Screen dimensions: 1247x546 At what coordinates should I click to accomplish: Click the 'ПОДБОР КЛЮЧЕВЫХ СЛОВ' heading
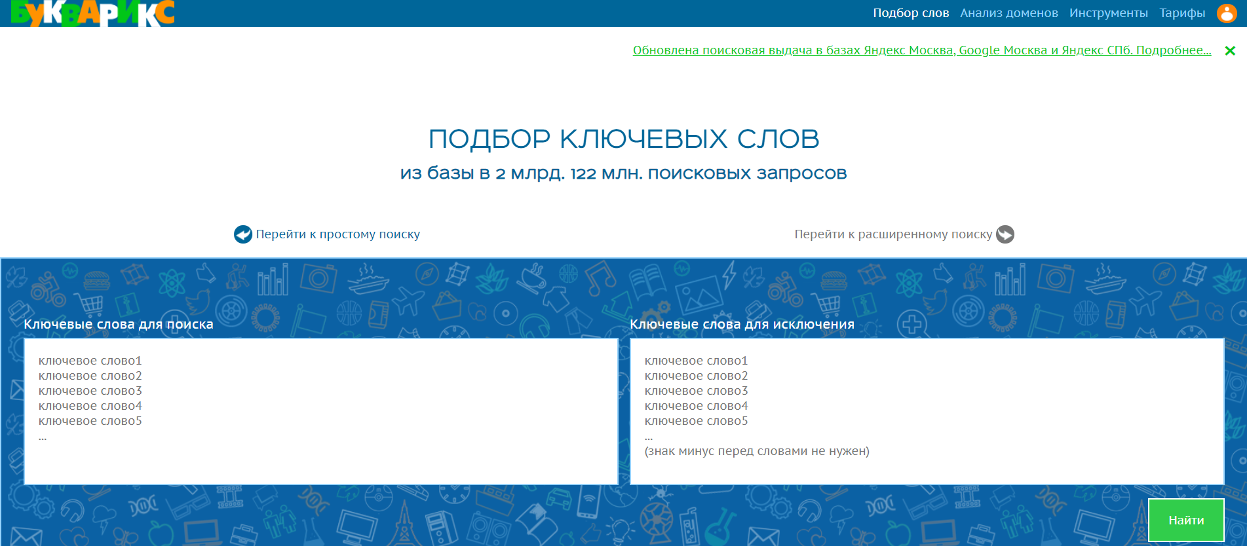tap(623, 139)
